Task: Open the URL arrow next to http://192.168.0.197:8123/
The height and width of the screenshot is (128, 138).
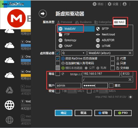Action: [x=130, y=97]
